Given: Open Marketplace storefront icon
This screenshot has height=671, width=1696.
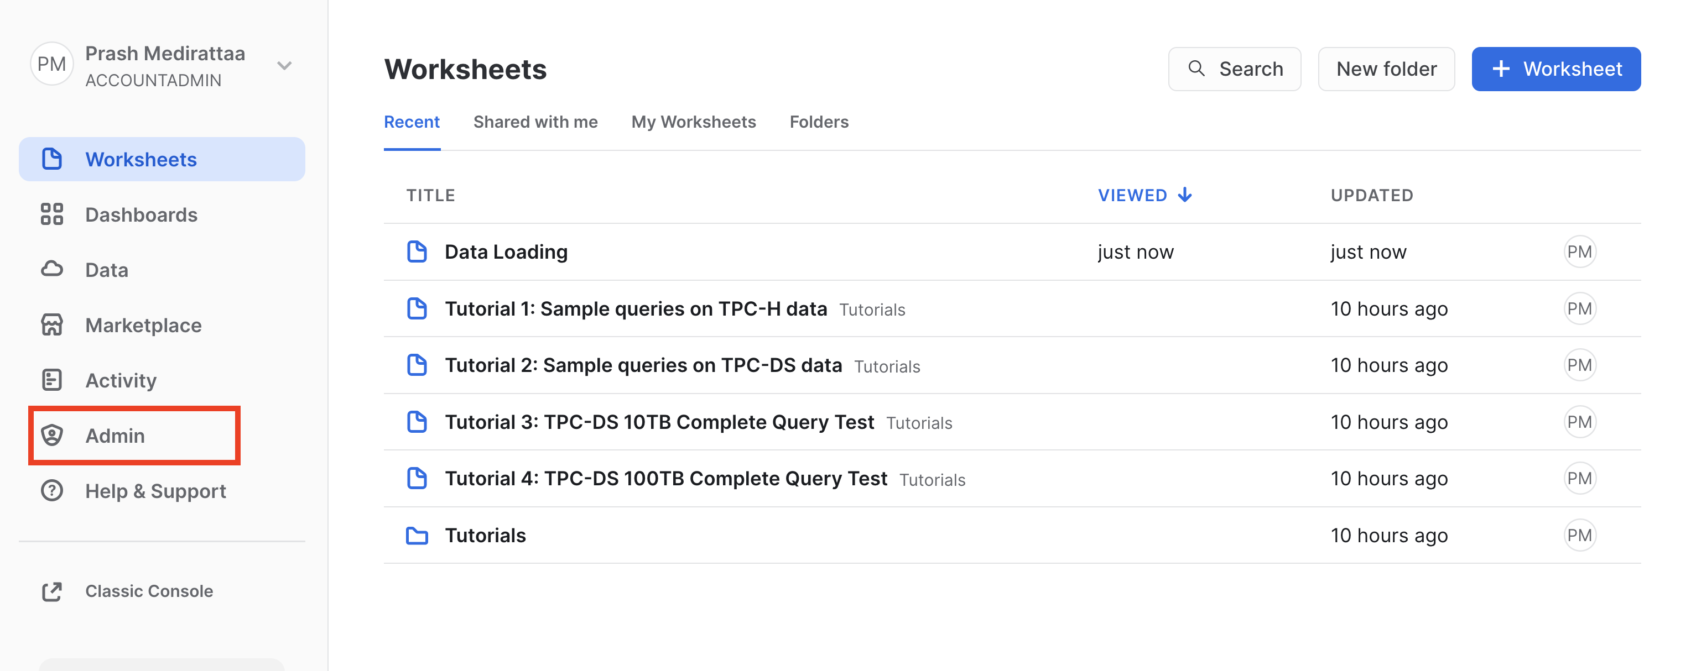Looking at the screenshot, I should (52, 325).
